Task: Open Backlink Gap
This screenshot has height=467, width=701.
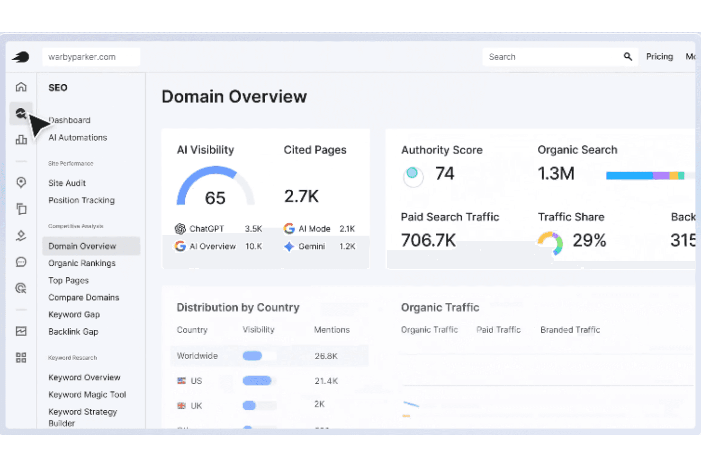Action: tap(73, 332)
